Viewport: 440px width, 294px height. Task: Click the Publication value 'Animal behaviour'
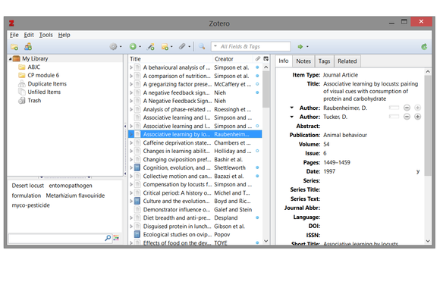pyautogui.click(x=345, y=135)
